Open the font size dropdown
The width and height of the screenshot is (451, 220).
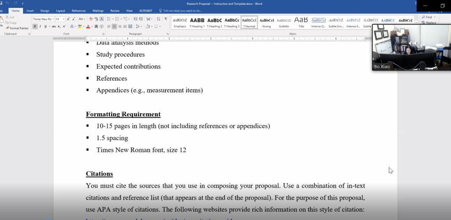pyautogui.click(x=63, y=19)
